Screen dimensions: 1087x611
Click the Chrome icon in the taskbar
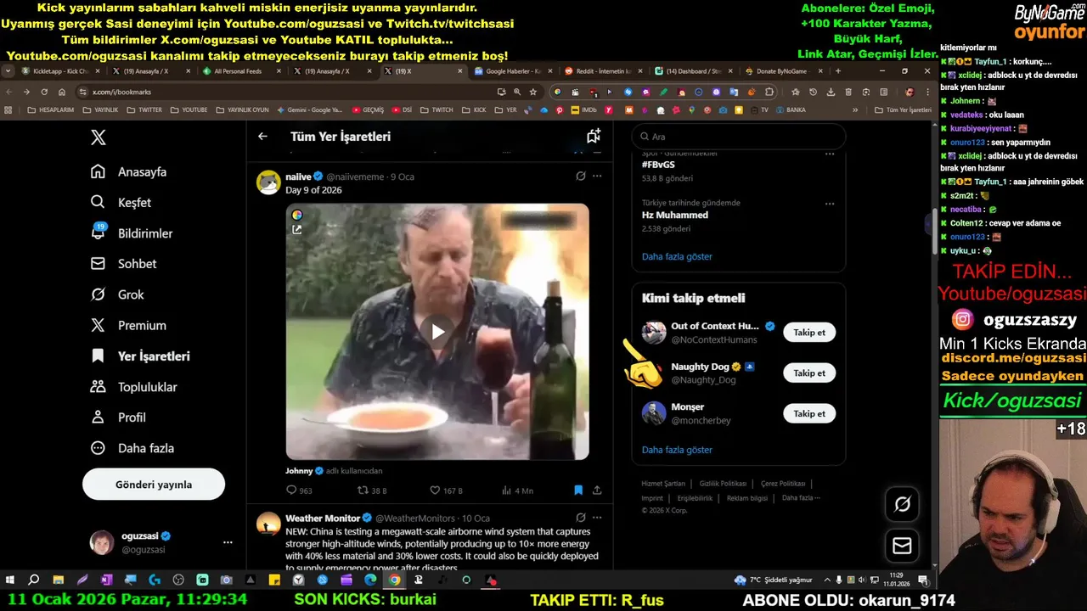(x=395, y=580)
